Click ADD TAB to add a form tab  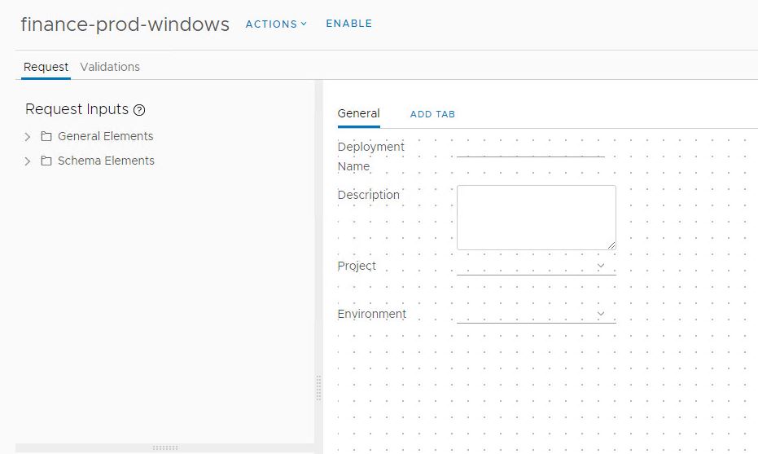432,114
